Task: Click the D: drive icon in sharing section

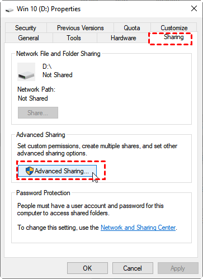Action: click(x=26, y=72)
